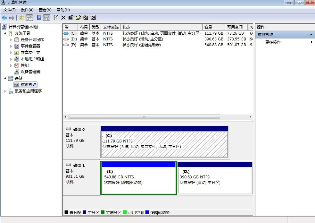Click the horizontal scrollbar thumb in volume list
The height and width of the screenshot is (223, 315).
144,117
